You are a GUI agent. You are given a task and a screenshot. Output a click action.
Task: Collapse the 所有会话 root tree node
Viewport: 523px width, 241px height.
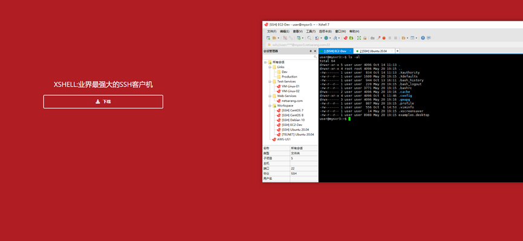click(265, 62)
